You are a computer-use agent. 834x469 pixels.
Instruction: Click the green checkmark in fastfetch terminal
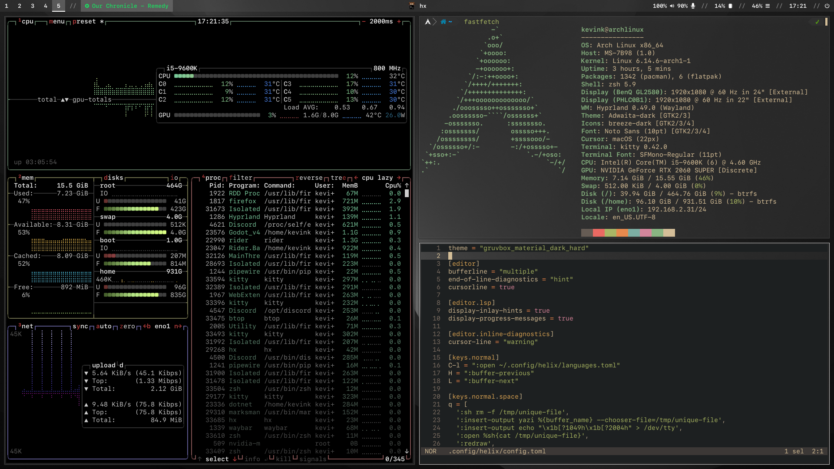[x=817, y=22]
